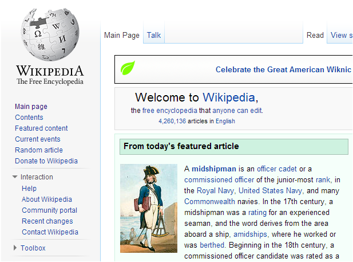The image size is (353, 262).
Task: Visit the Community portal link
Action: (49, 210)
